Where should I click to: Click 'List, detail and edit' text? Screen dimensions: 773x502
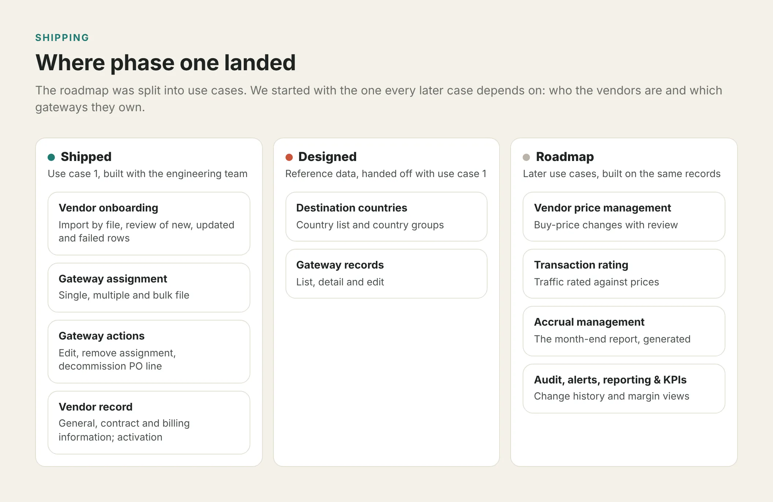point(340,282)
